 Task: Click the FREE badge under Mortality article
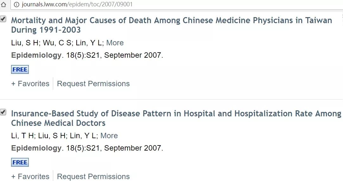tap(20, 69)
